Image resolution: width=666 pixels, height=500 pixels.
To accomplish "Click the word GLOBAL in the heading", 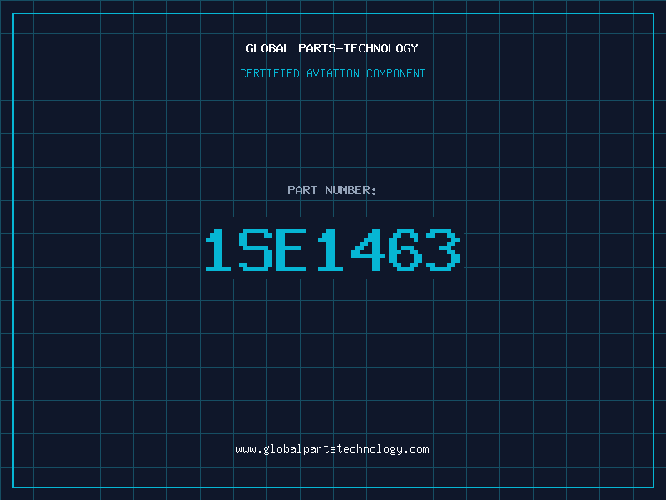I will tap(266, 48).
